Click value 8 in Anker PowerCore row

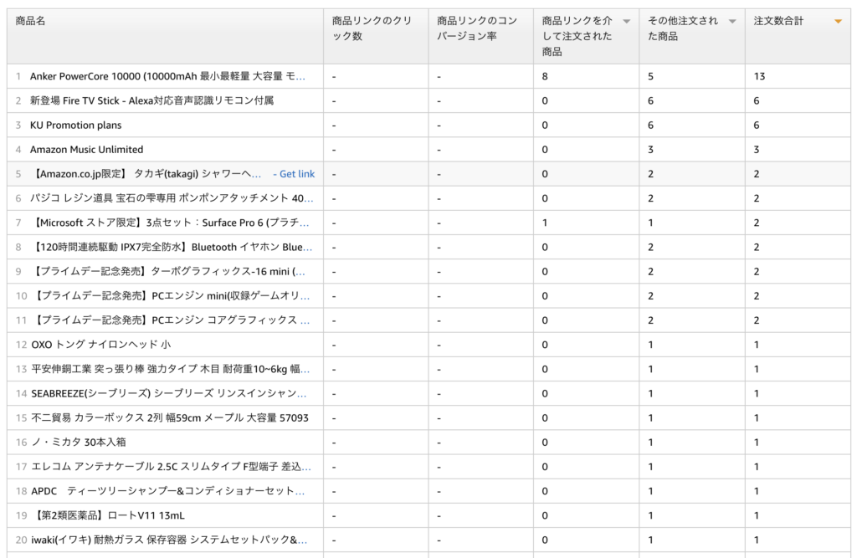[545, 76]
